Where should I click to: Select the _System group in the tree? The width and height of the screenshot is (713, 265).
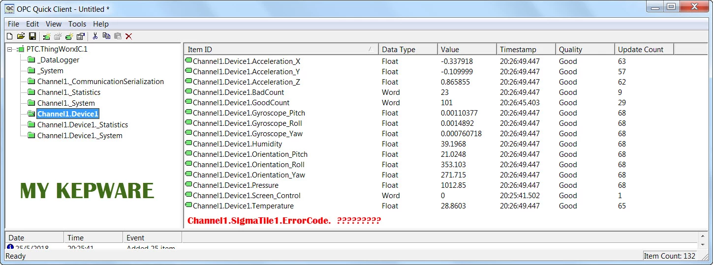tap(50, 71)
